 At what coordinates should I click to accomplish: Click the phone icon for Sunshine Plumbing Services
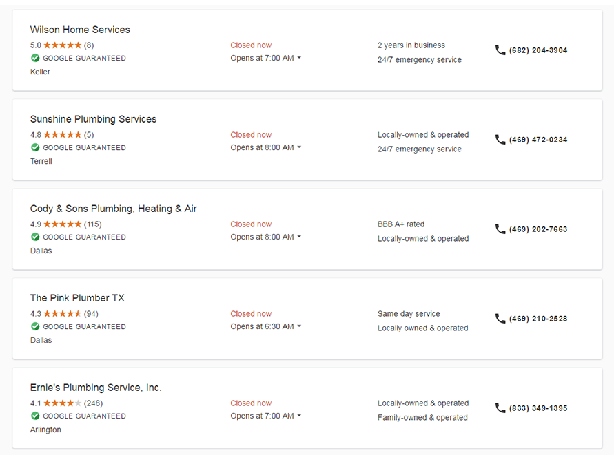pyautogui.click(x=500, y=140)
